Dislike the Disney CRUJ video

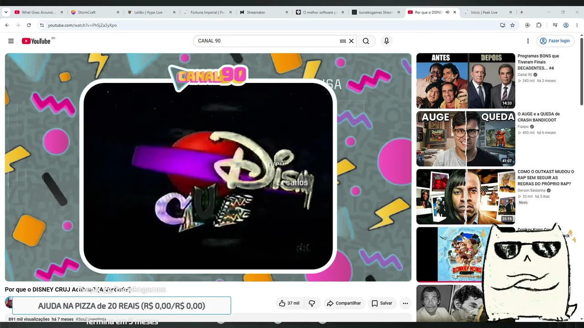(x=312, y=303)
